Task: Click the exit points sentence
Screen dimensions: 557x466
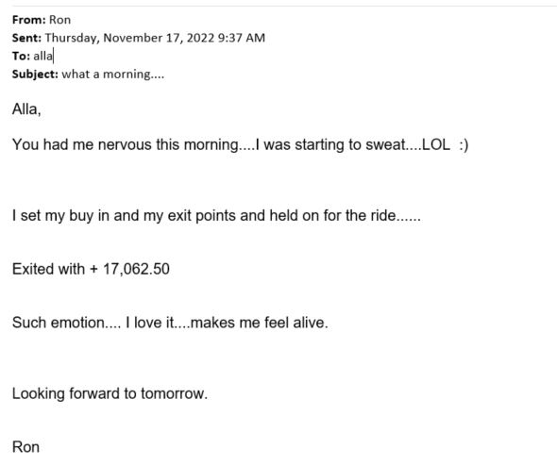Action: [216, 216]
